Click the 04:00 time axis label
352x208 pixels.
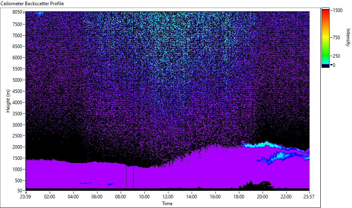point(73,197)
